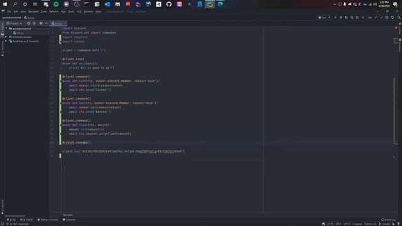Expand External Libraries node

(x=6, y=37)
